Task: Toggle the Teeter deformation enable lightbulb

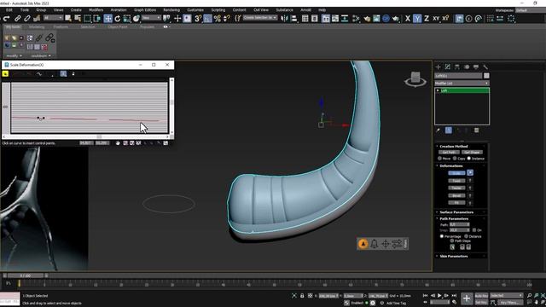Action: [470, 188]
